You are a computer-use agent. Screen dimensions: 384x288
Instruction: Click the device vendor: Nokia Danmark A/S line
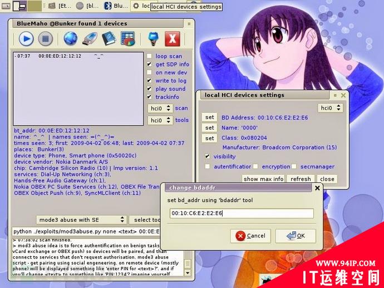tap(61, 162)
